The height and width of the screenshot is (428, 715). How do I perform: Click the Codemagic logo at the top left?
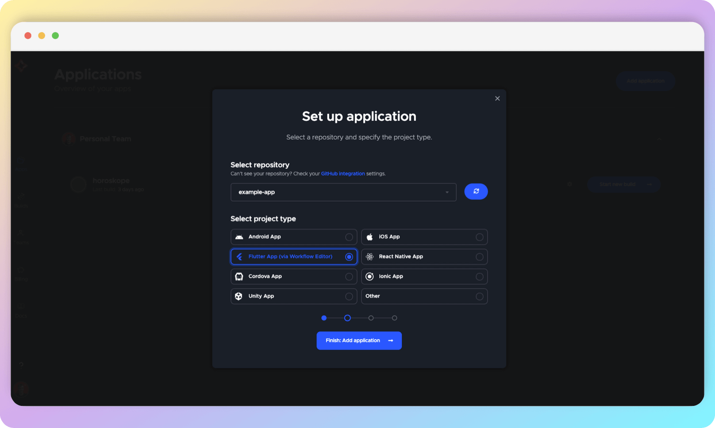(x=21, y=65)
